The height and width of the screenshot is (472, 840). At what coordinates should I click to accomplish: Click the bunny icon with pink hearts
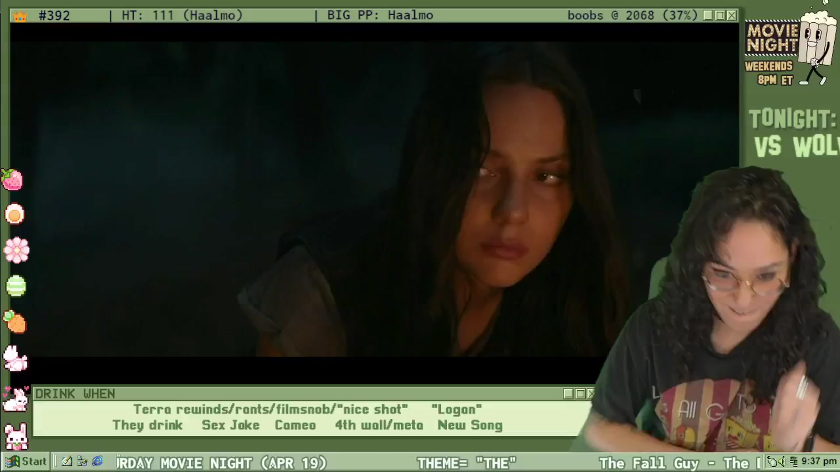[15, 399]
